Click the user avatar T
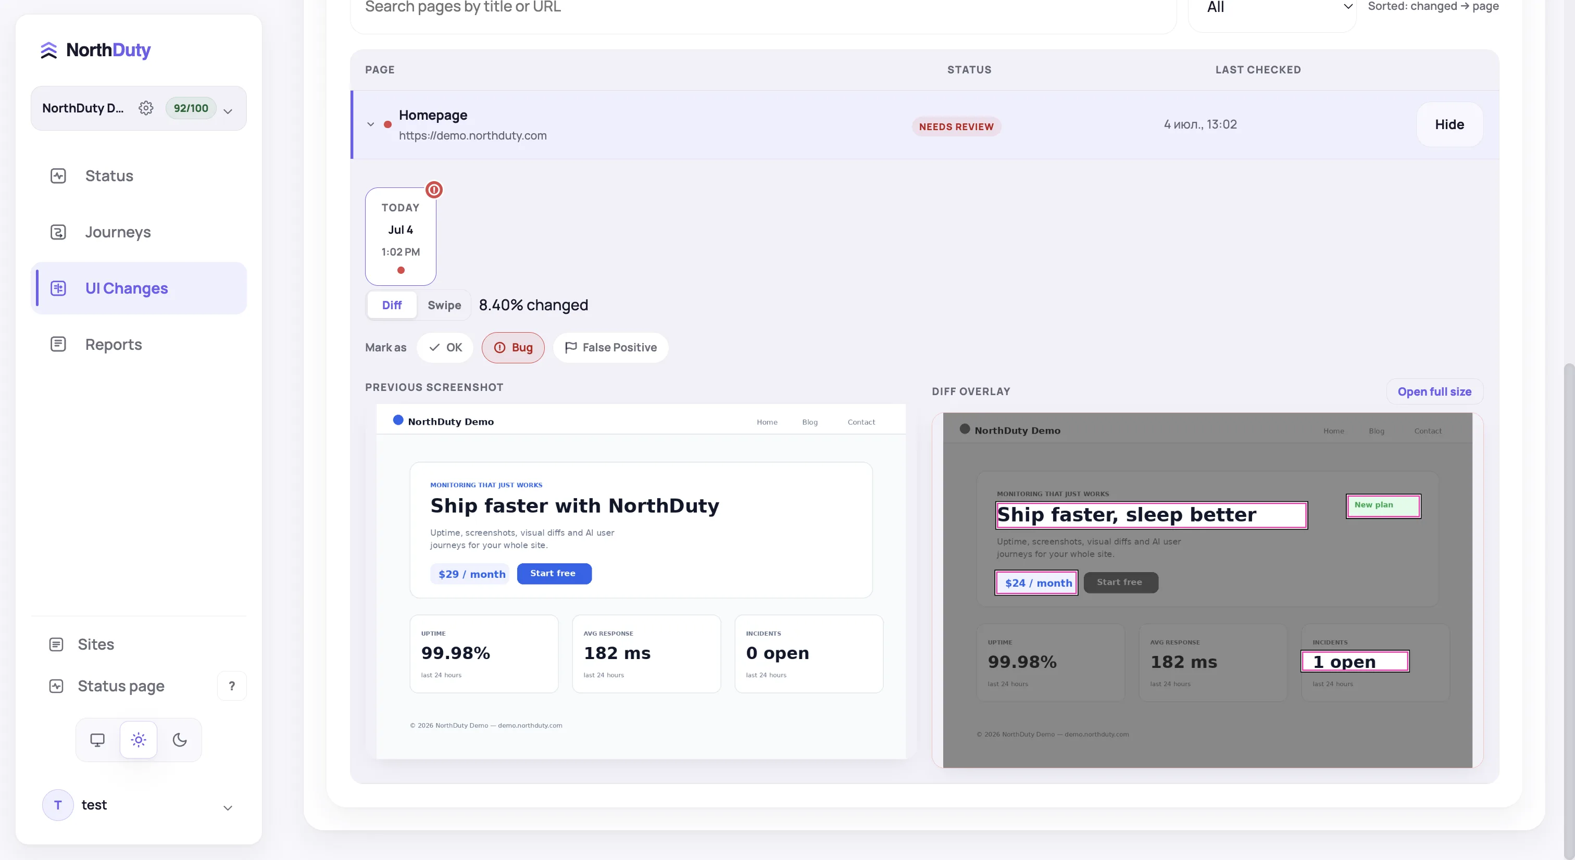Screen dimensions: 1575x860 (x=58, y=806)
